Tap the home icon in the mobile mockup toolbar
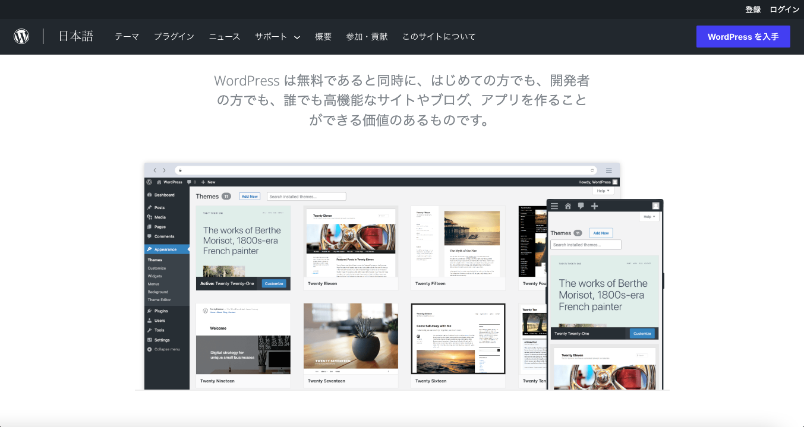Viewport: 804px width, 427px height. 568,206
